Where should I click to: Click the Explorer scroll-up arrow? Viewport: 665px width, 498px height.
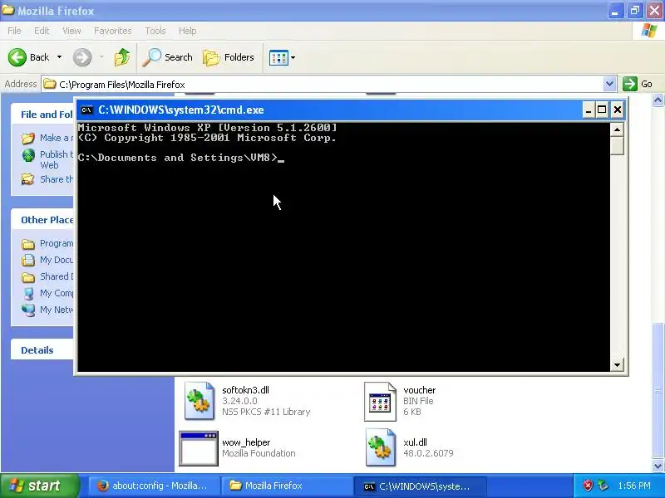(658, 100)
